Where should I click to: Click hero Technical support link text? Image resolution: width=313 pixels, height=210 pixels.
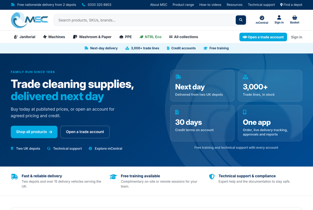click(x=67, y=148)
